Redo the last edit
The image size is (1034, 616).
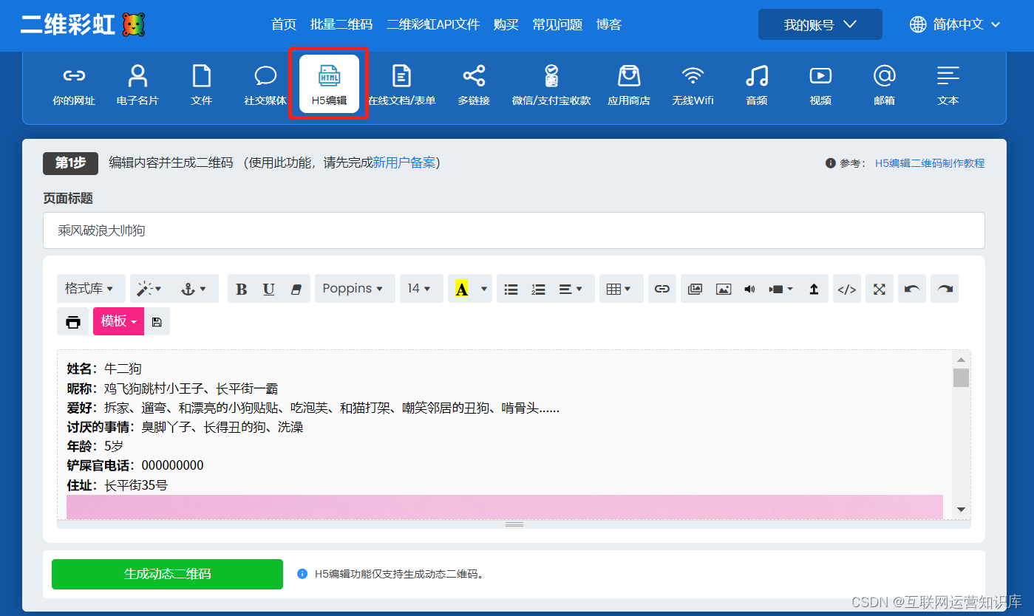click(x=945, y=289)
